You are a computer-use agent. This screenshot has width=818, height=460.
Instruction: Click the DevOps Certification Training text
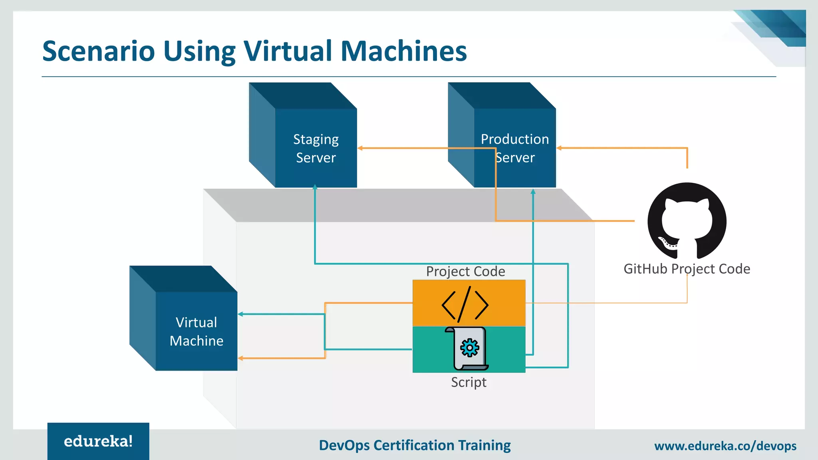click(x=415, y=445)
